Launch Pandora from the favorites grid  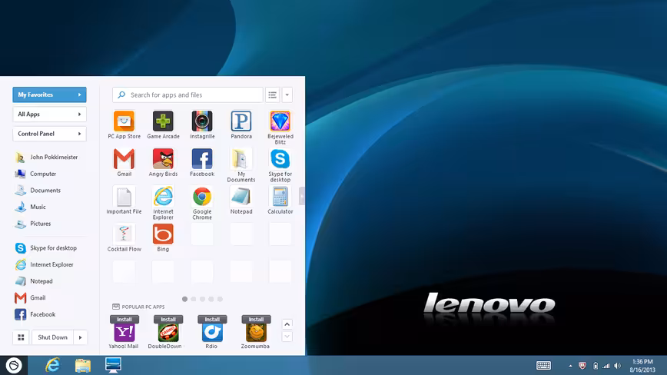pyautogui.click(x=241, y=121)
